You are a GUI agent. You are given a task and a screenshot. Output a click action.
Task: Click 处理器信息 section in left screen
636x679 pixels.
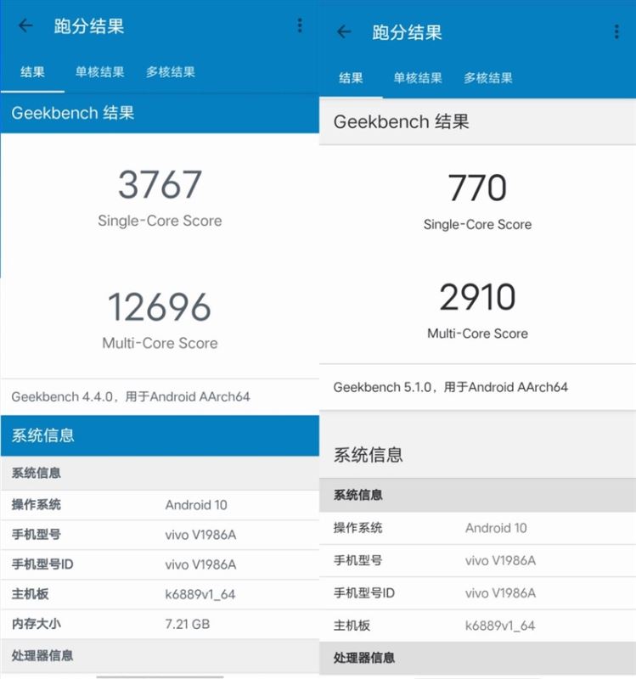coord(160,655)
